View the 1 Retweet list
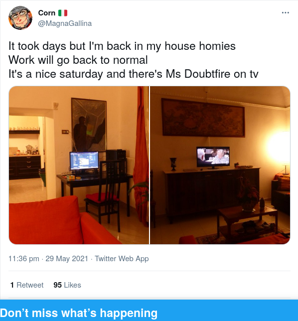 (x=27, y=285)
